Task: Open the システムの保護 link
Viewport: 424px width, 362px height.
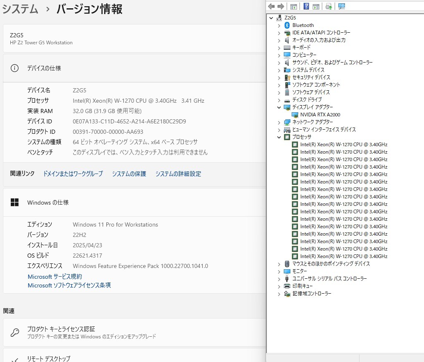Action: pos(129,174)
